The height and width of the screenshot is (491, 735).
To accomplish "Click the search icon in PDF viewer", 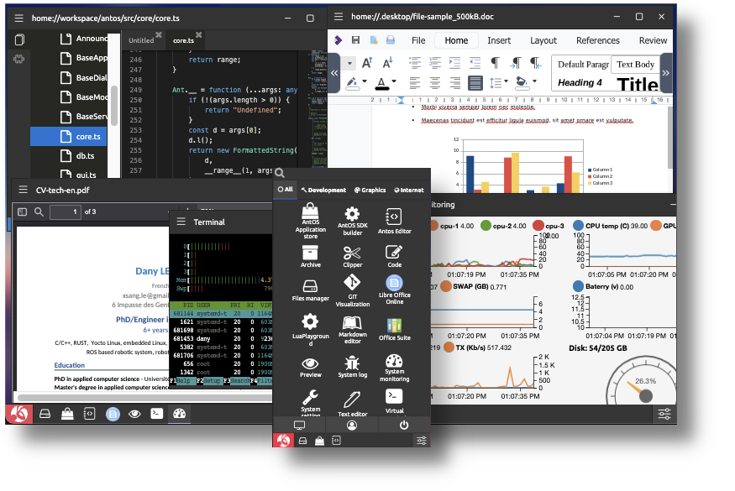I will pos(39,212).
